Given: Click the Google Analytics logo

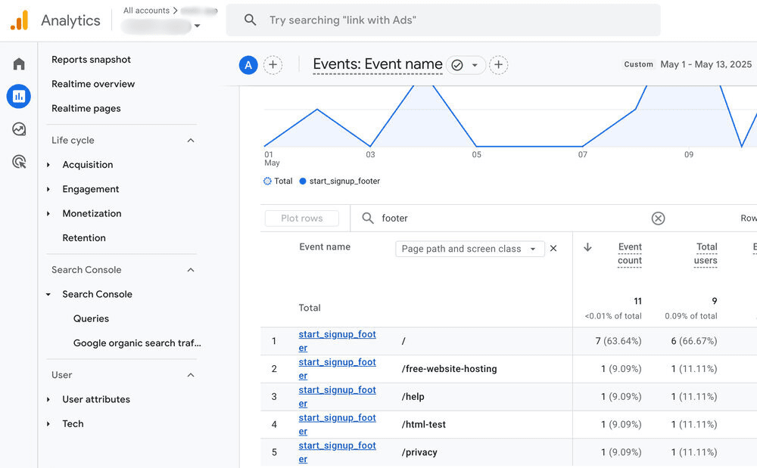Looking at the screenshot, I should pos(19,20).
